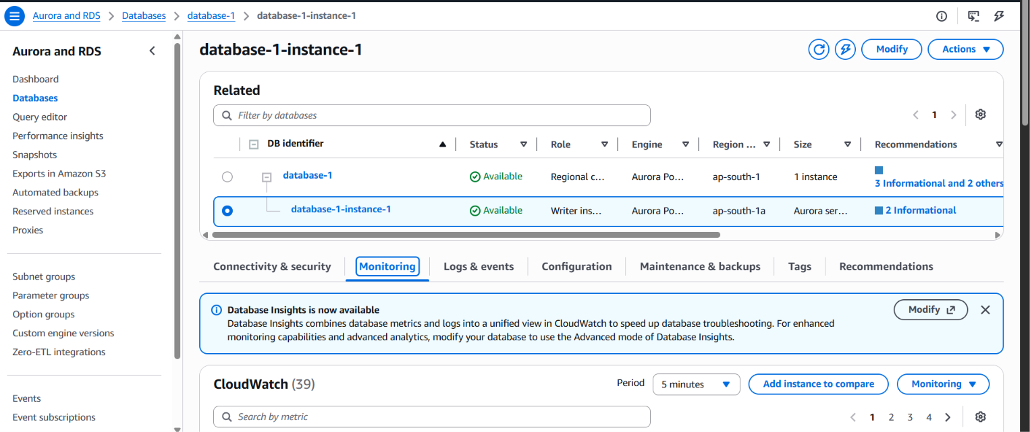Click Databases breadcrumb link
1030x432 pixels.
[x=144, y=16]
